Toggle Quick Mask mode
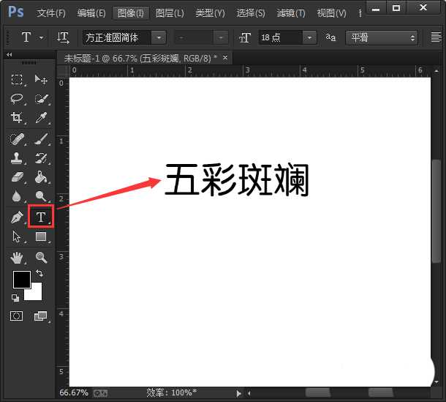The height and width of the screenshot is (402, 446). tap(18, 316)
